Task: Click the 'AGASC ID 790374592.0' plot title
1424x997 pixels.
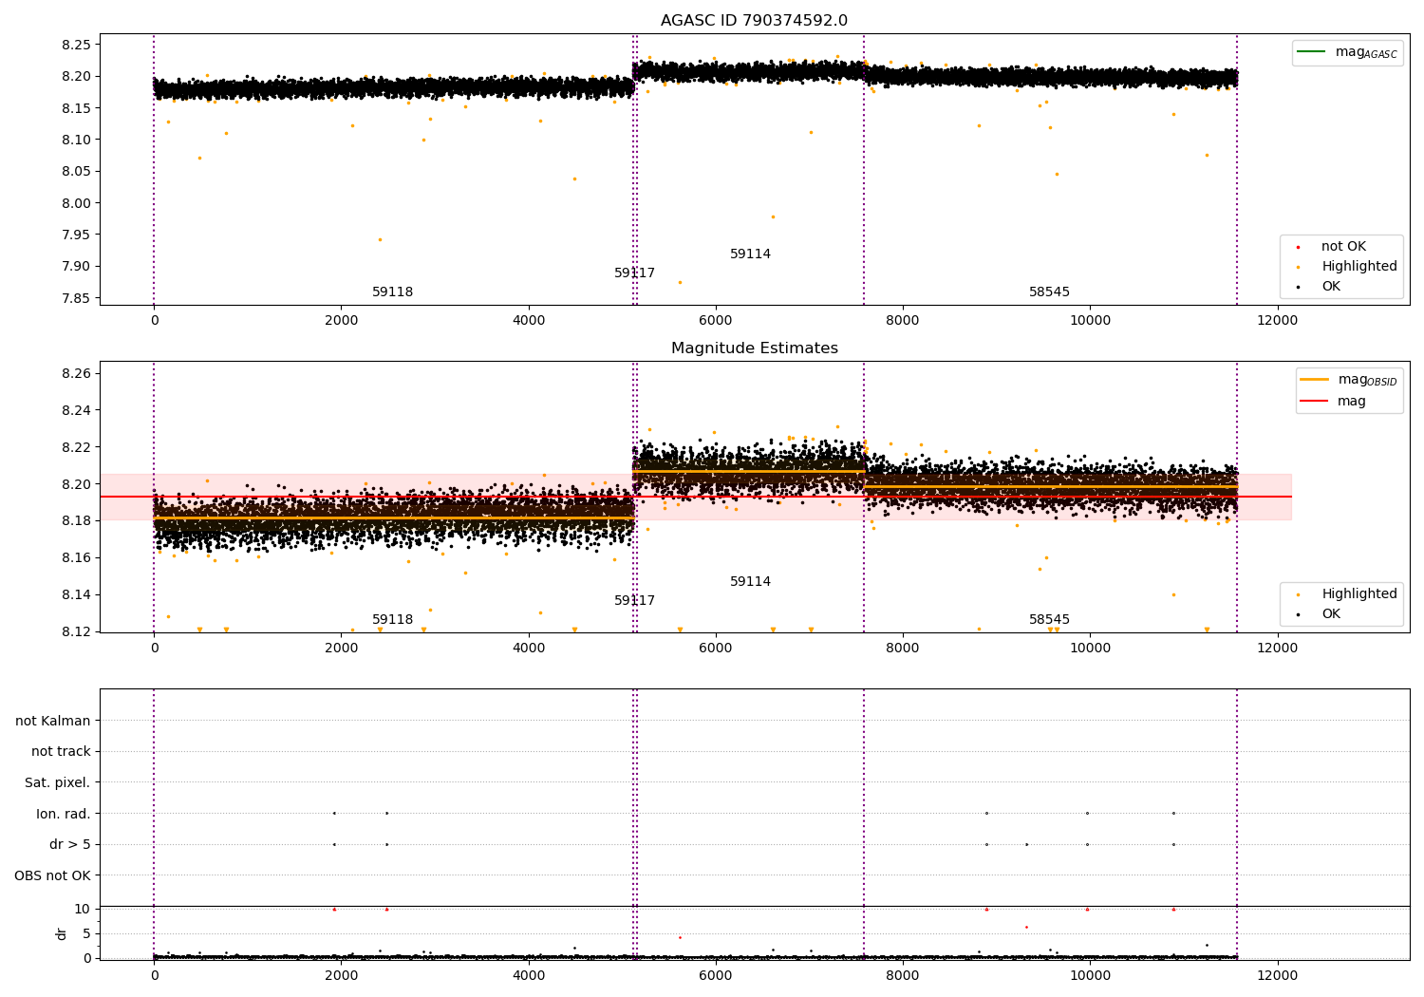Action: click(754, 21)
